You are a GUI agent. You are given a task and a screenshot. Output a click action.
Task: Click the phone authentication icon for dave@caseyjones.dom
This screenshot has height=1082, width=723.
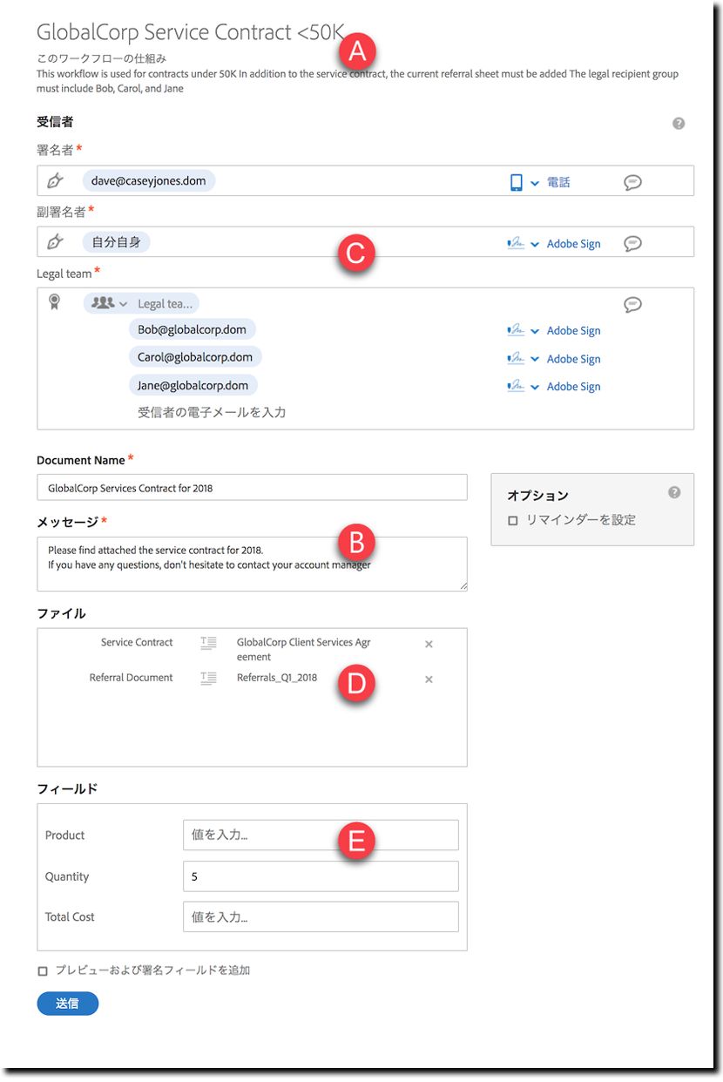(517, 182)
